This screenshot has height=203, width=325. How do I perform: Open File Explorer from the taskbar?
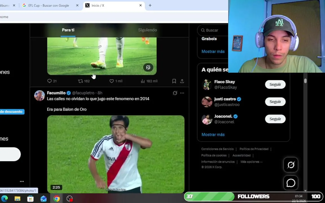[17, 199]
